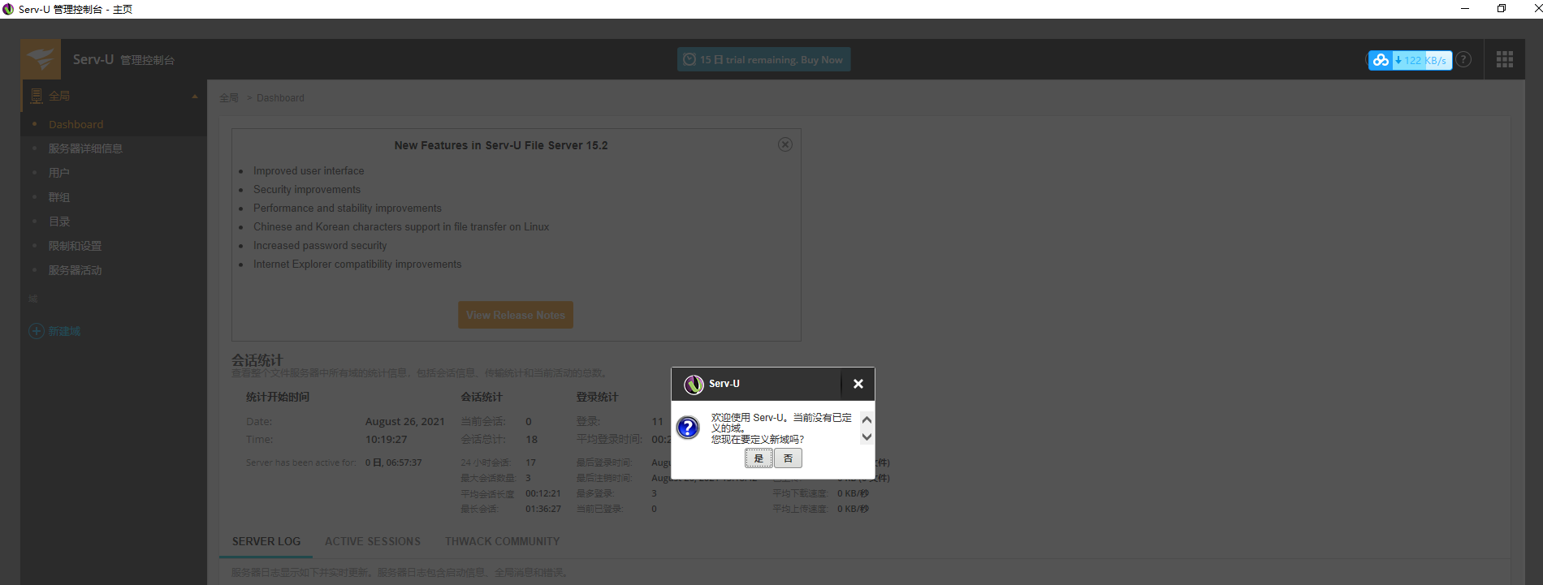Click the 登录统计 column heading
This screenshot has width=1543, height=585.
pos(597,397)
